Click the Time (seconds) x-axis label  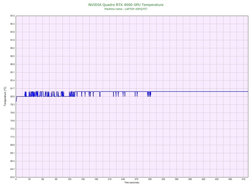pyautogui.click(x=132, y=183)
